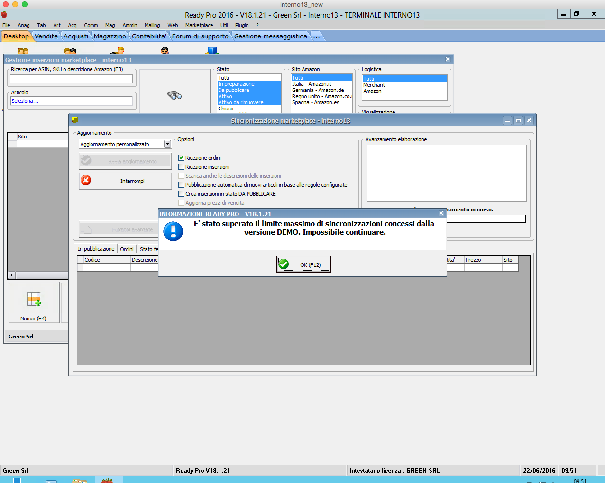Select 'Attivo da rimuovere' in the Stato list
Image resolution: width=605 pixels, height=483 pixels.
pyautogui.click(x=249, y=102)
